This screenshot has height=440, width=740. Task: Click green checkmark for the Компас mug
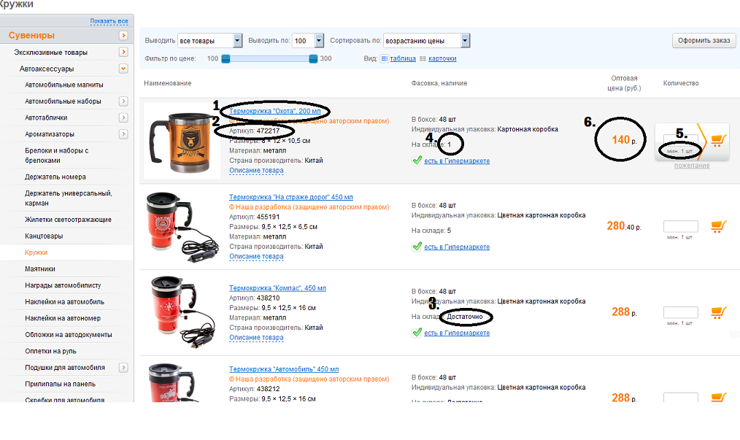[417, 332]
